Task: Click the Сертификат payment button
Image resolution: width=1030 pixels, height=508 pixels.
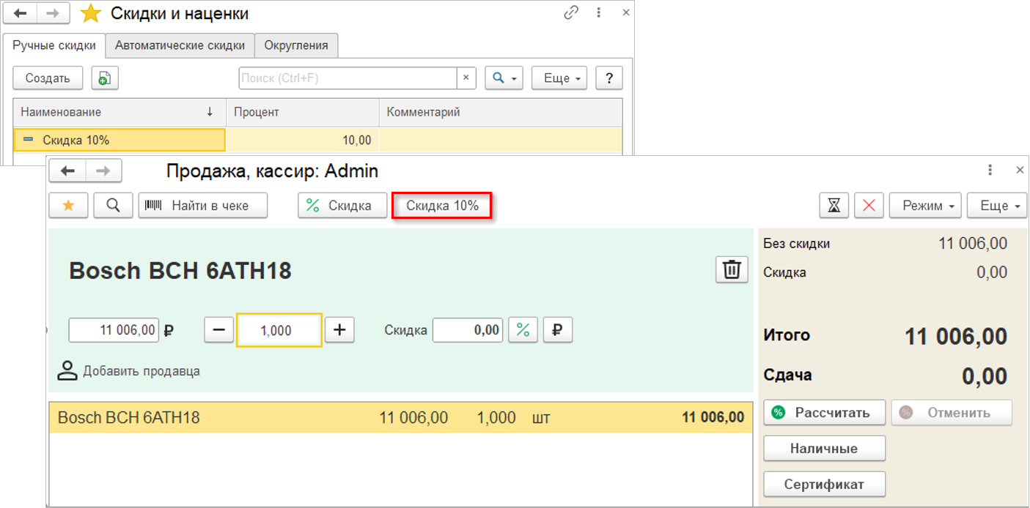Action: 825,484
